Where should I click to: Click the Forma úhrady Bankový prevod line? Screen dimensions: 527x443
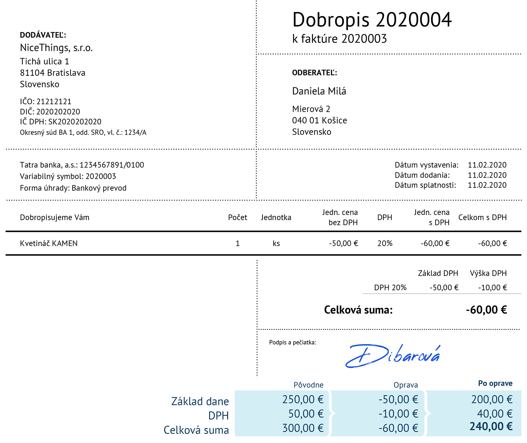[73, 188]
